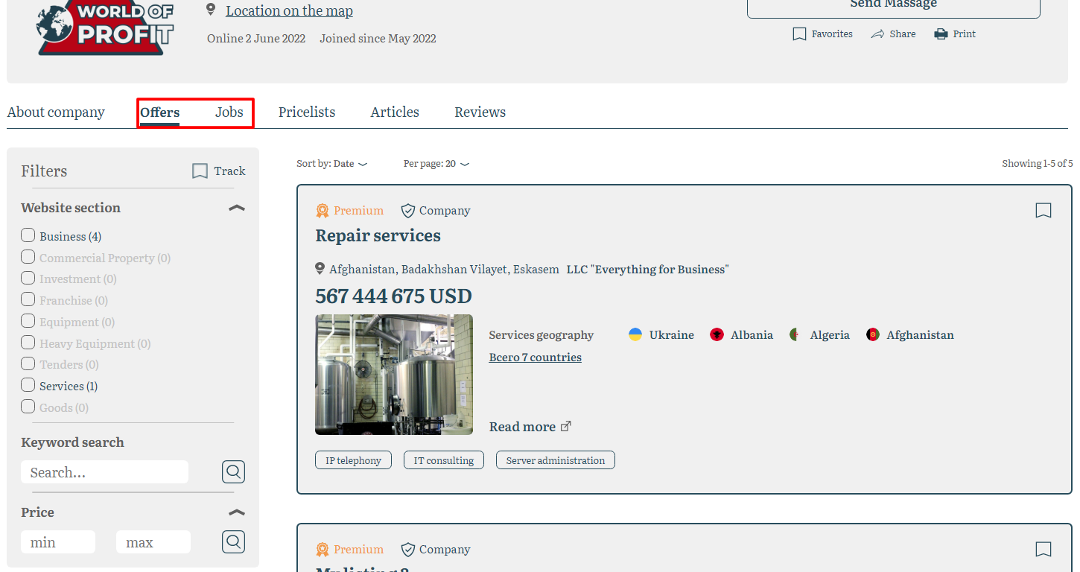Check the Services (1) checkbox
This screenshot has height=572, width=1080.
(x=28, y=386)
